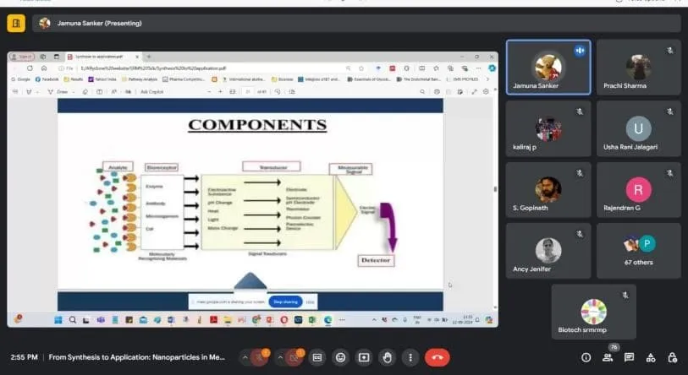Open the Adobe Acrobat taskbar icon
This screenshot has height=375, width=688.
pos(214,320)
